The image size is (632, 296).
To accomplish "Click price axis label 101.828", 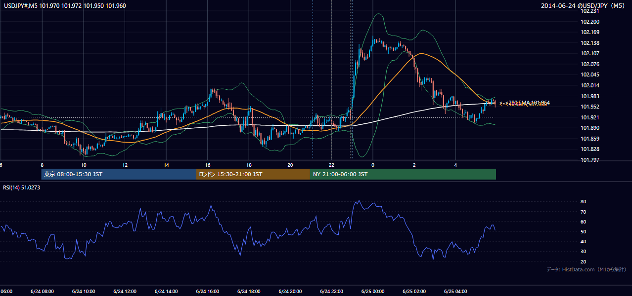I will point(591,149).
